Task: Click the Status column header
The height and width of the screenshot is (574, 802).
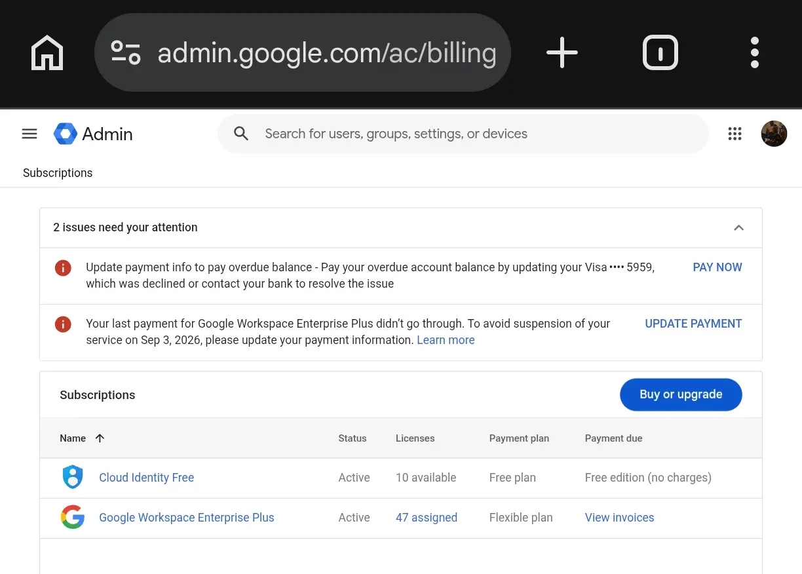Action: point(353,438)
